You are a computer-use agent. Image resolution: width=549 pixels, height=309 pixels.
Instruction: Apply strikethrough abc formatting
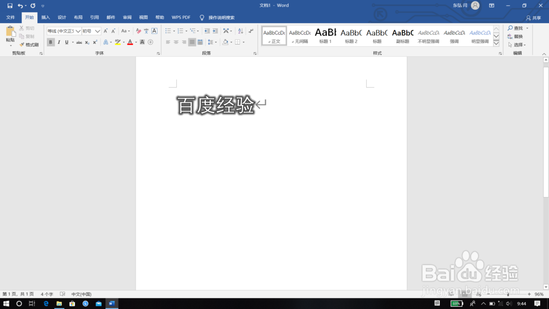(79, 42)
